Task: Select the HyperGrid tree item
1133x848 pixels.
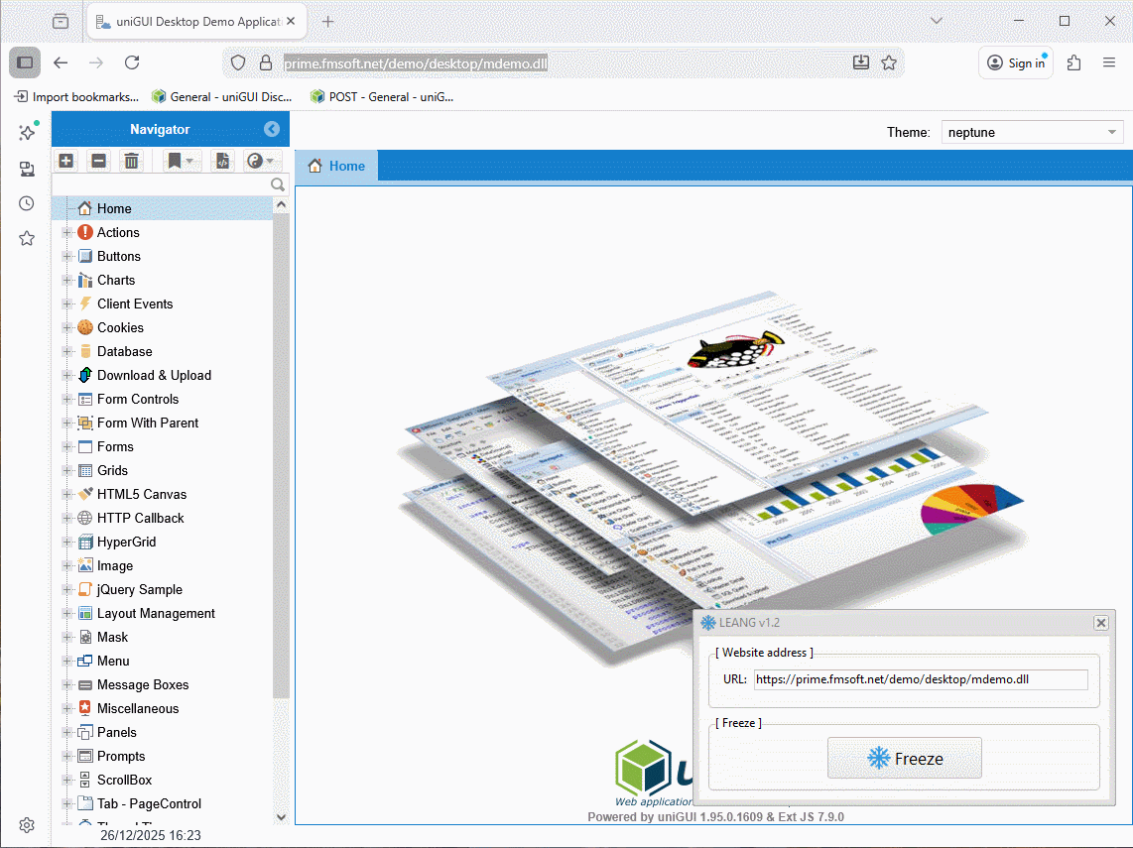Action: click(x=162, y=542)
